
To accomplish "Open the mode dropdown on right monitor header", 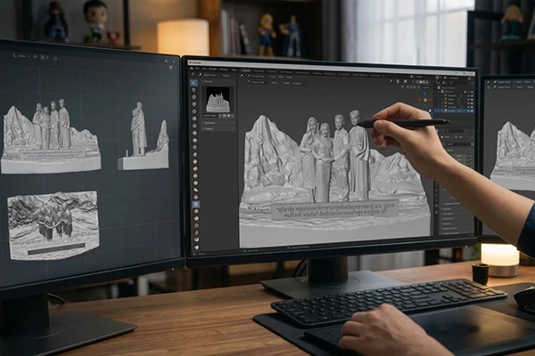I will [x=503, y=82].
